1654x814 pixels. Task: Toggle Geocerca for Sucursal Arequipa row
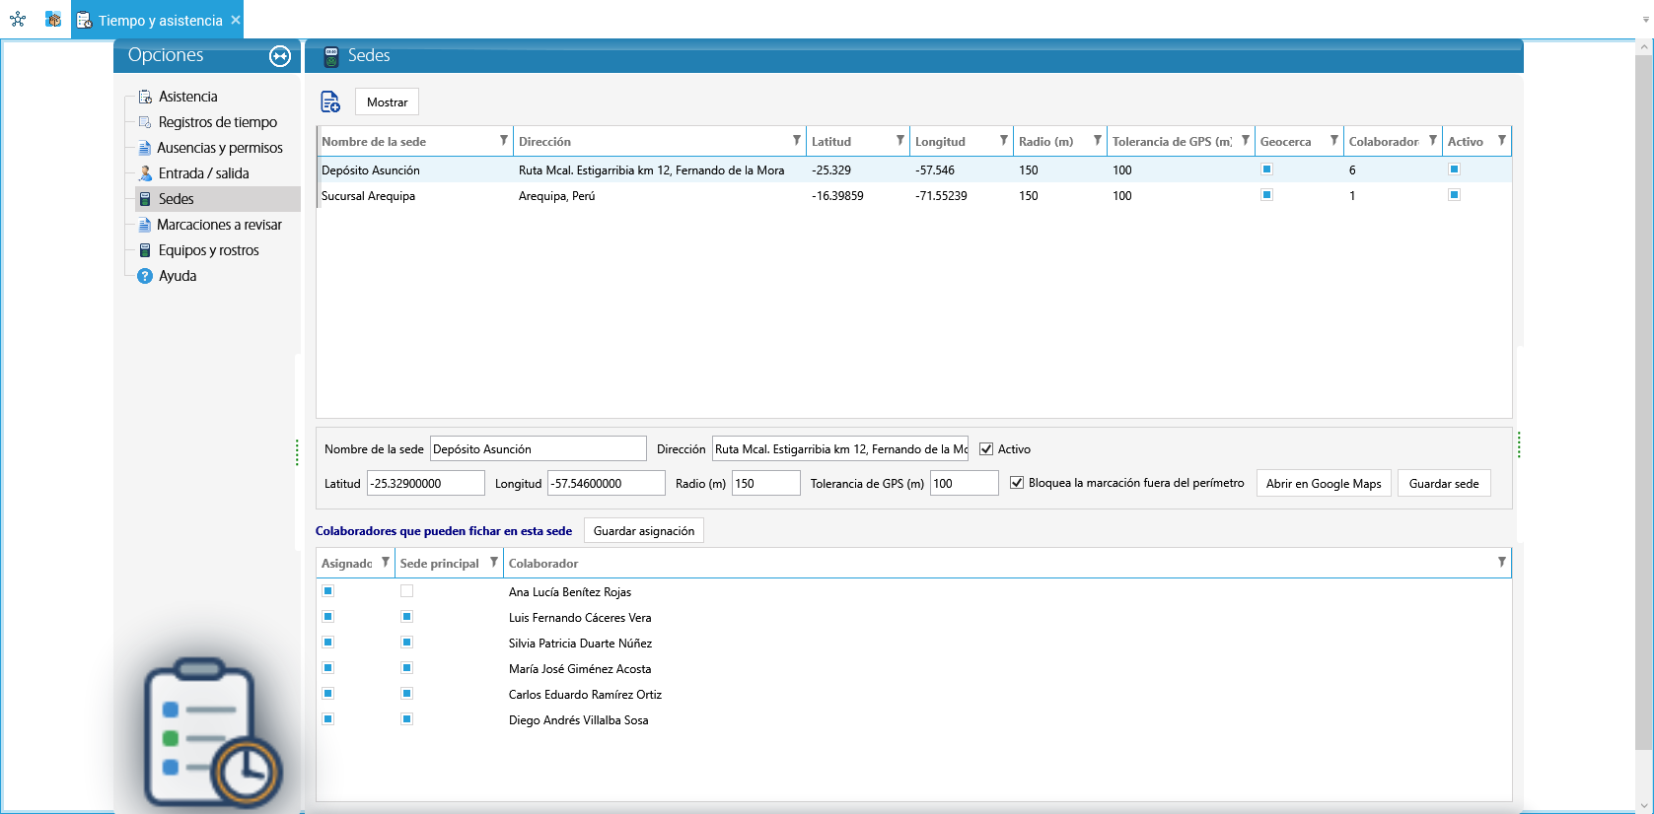tap(1267, 195)
